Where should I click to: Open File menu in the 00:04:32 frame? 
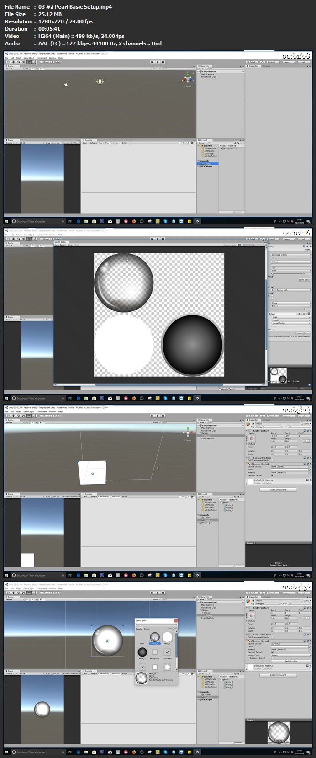pos(7,589)
